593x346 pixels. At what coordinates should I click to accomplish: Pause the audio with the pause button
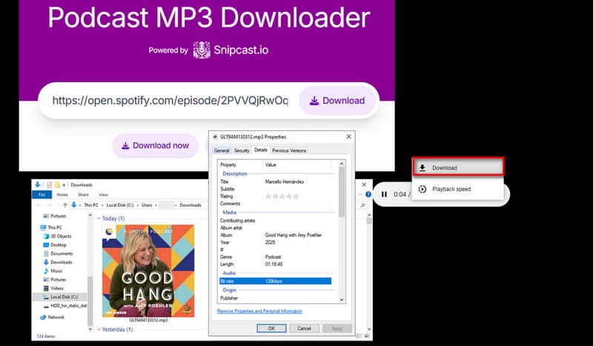point(384,194)
